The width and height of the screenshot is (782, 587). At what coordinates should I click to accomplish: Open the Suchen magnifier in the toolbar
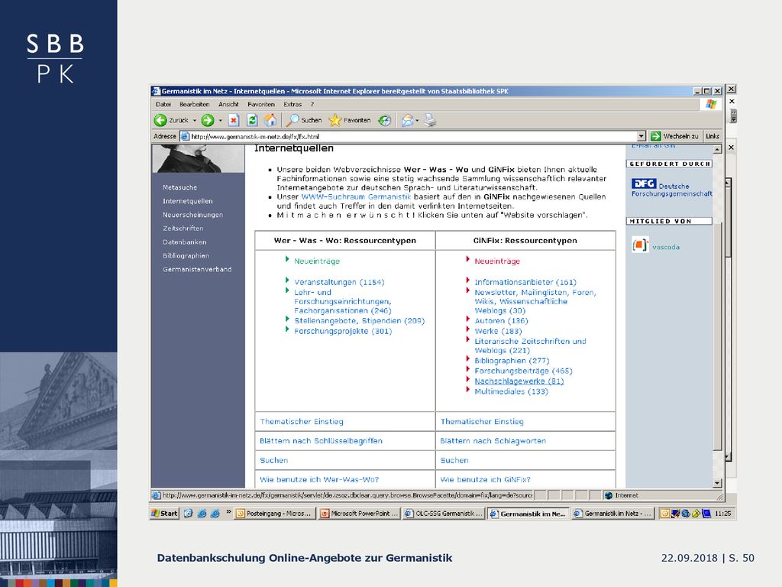[304, 120]
